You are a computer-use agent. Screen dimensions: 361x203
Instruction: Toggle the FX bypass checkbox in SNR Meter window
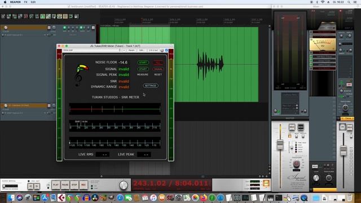[x=167, y=50]
